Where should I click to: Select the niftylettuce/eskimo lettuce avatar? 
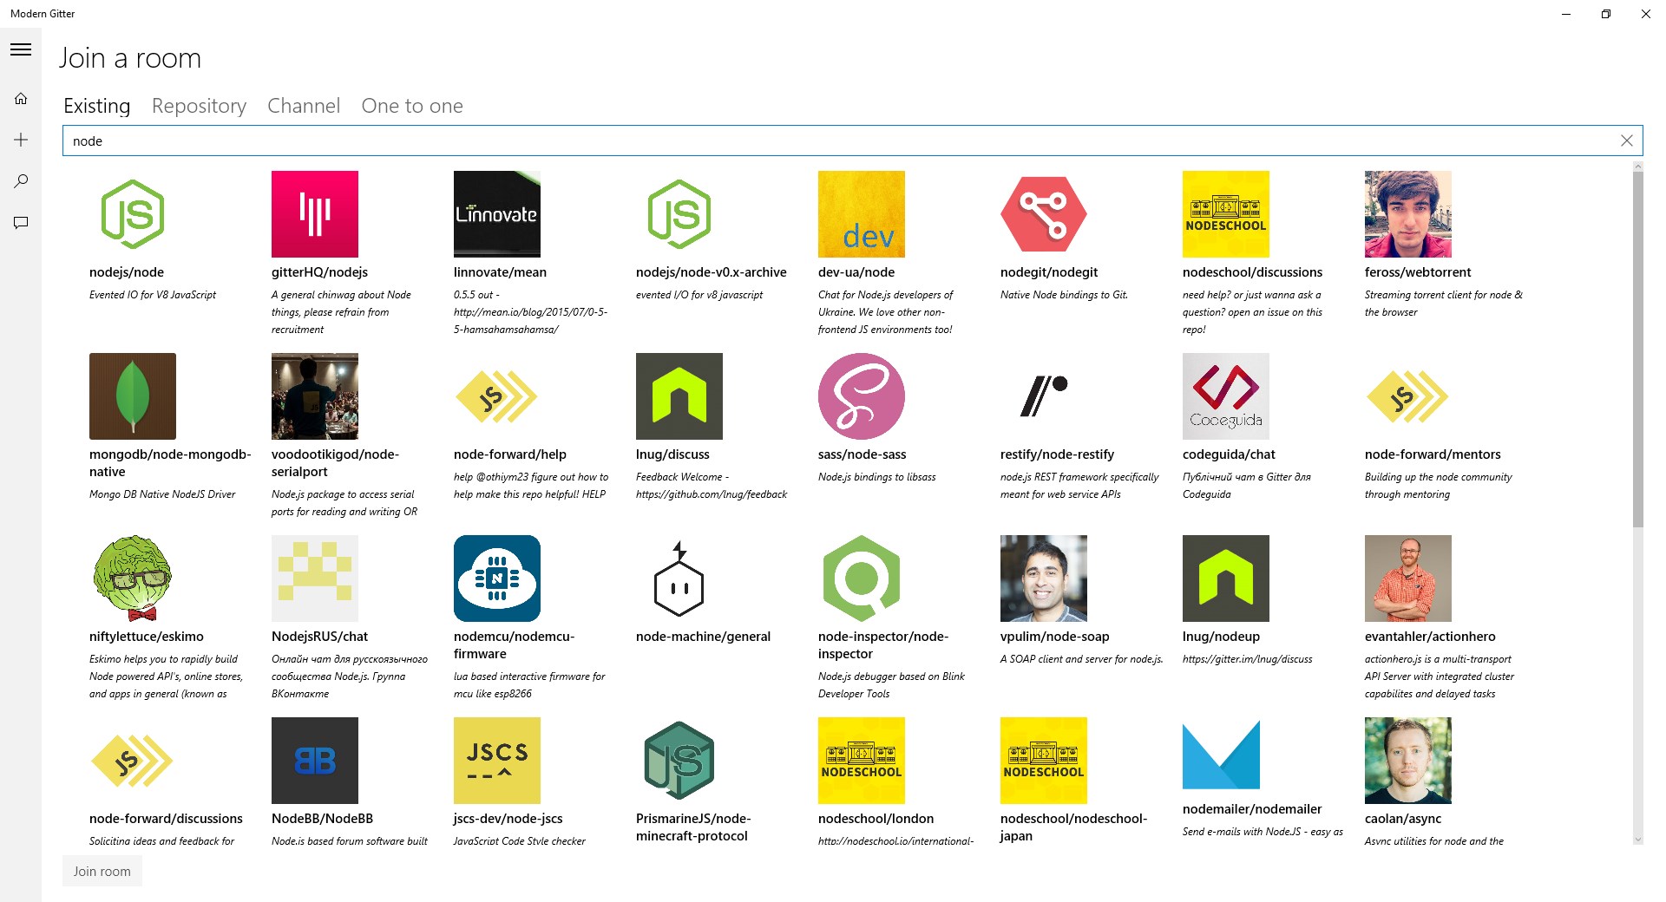[133, 578]
